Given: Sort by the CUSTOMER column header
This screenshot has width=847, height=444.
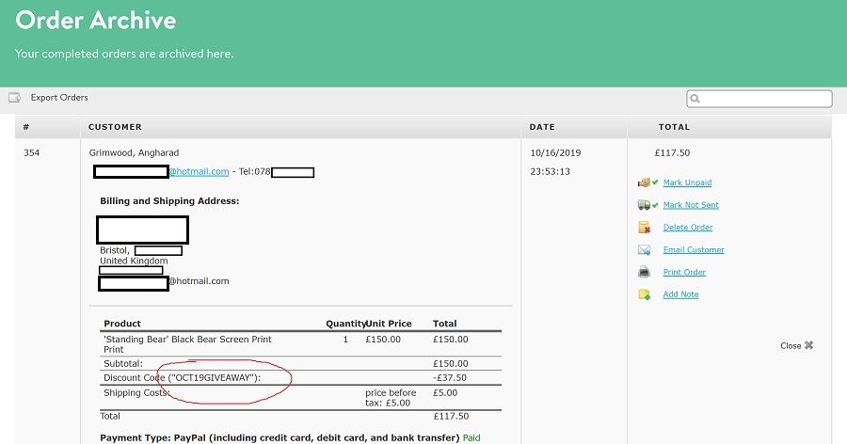Looking at the screenshot, I should tap(115, 127).
